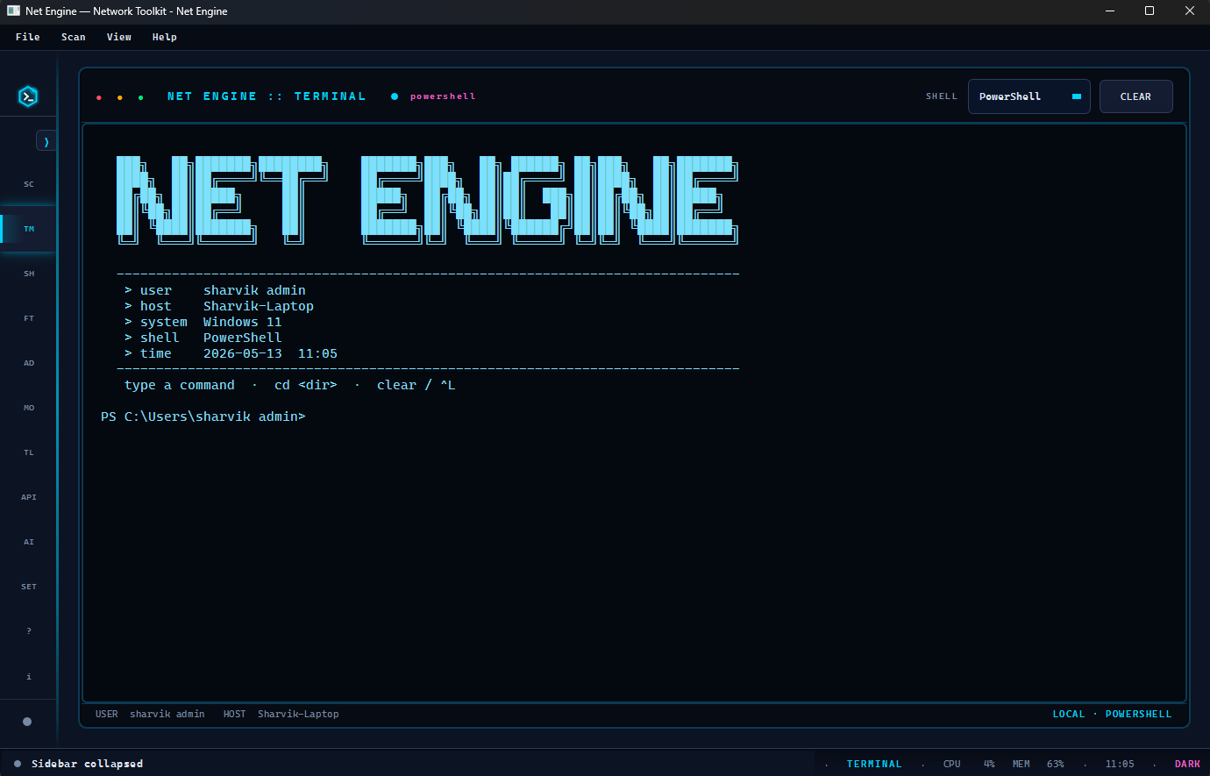Open the help question mark sidebar item
This screenshot has height=776, width=1210.
click(x=29, y=631)
